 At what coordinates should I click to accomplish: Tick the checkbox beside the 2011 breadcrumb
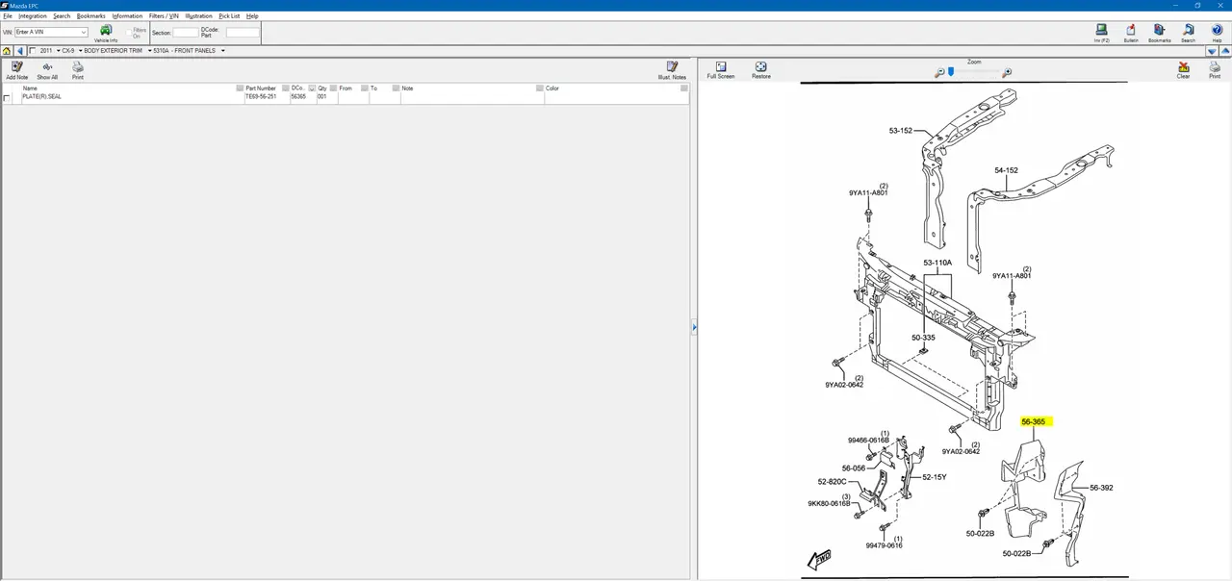pyautogui.click(x=33, y=51)
